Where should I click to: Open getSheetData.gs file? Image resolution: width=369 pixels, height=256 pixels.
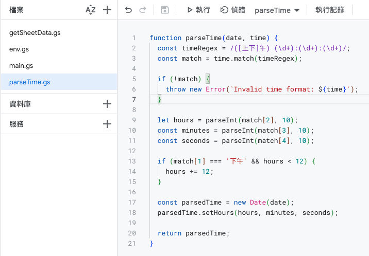pos(35,32)
